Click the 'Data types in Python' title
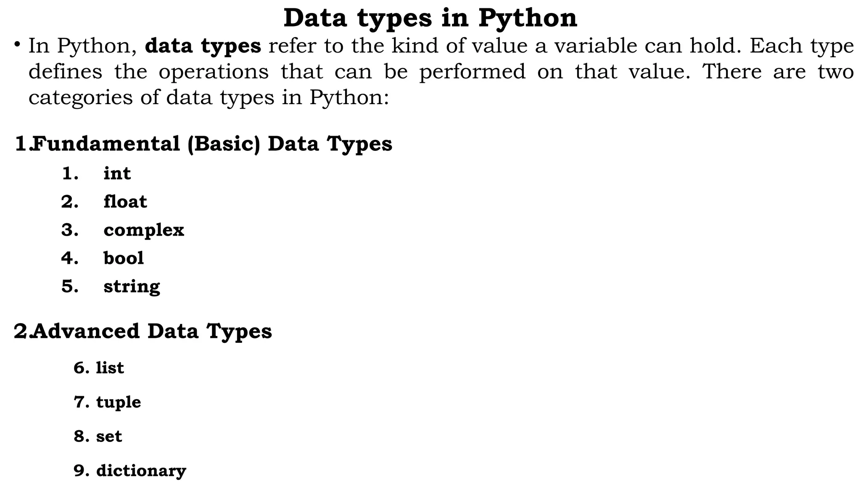This screenshot has height=484, width=861. tap(430, 18)
